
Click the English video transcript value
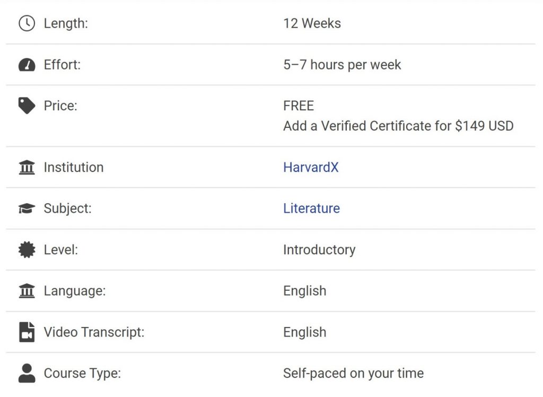[305, 332]
